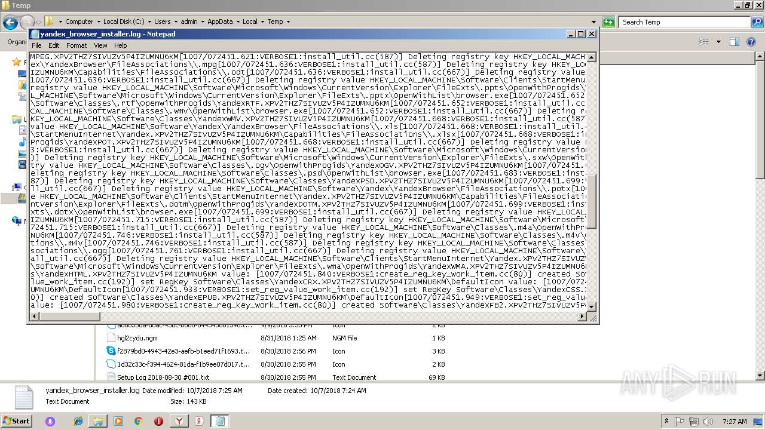
Task: Click the Notepad title bar icon
Action: pyautogui.click(x=35, y=34)
